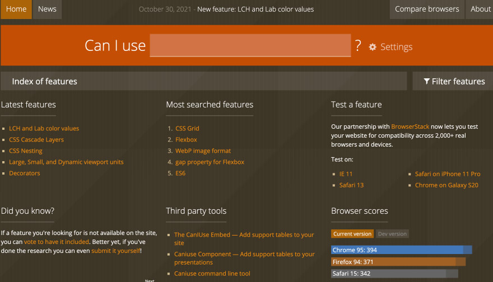Open Caniuse command line tool link
The width and height of the screenshot is (493, 282).
coord(212,274)
